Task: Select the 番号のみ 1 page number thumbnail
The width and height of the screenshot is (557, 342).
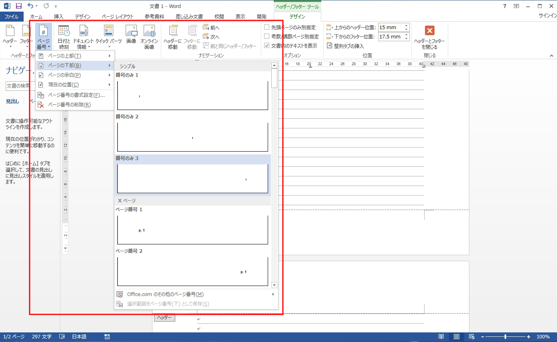Action: (x=192, y=96)
